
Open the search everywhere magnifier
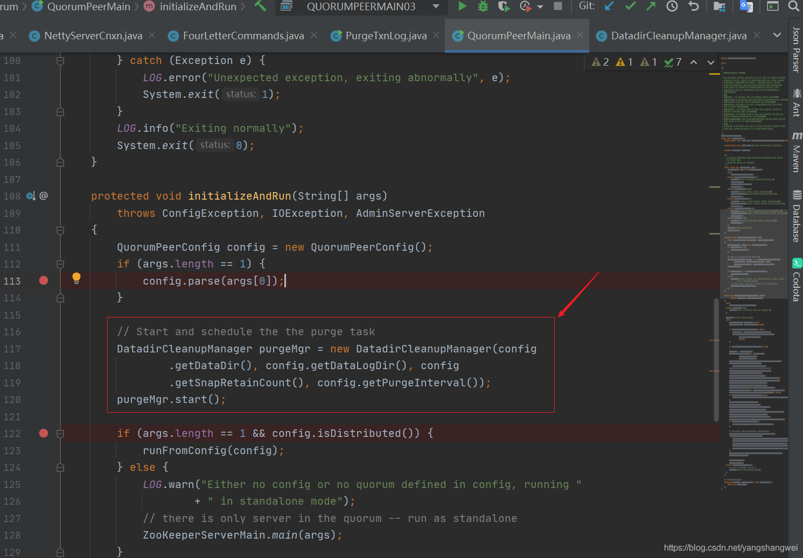coord(793,6)
